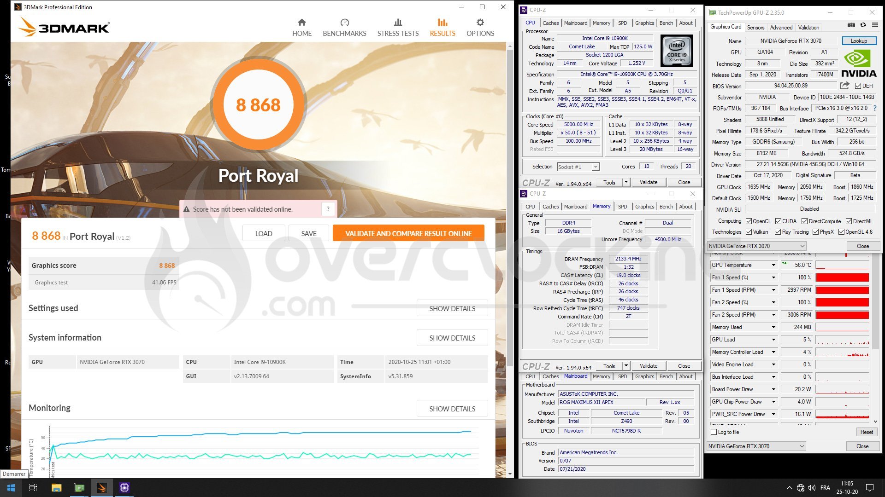Toggle the DirectCompute checkbox
The height and width of the screenshot is (497, 885).
click(x=804, y=221)
